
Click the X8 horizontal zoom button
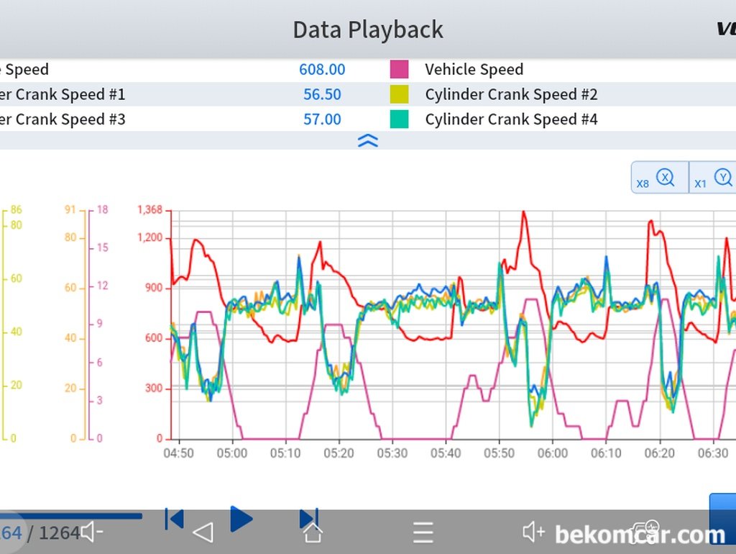point(658,178)
